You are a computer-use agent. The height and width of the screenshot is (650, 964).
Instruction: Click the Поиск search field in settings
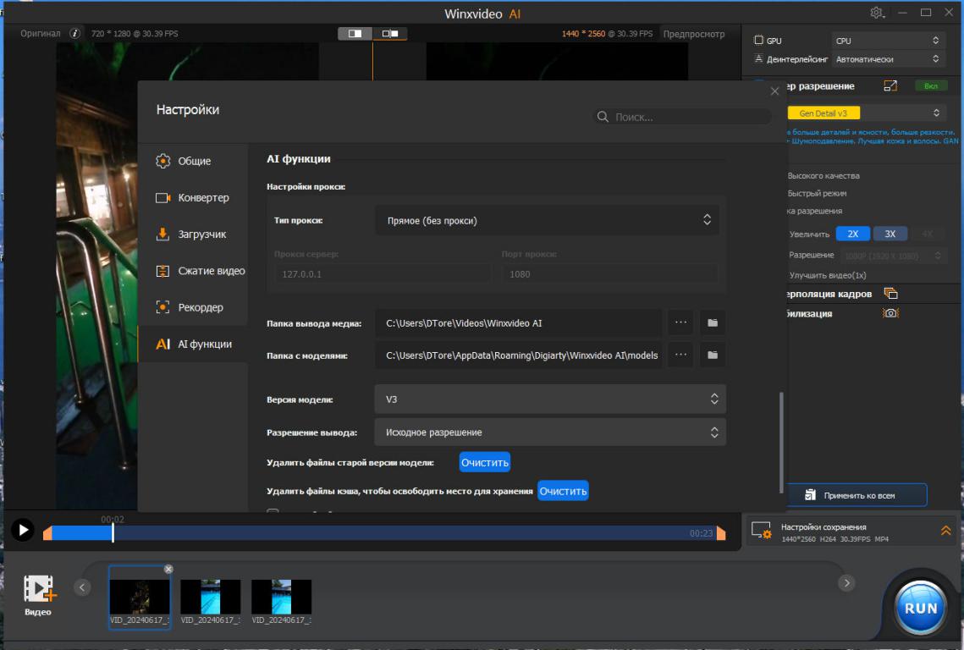click(x=681, y=117)
